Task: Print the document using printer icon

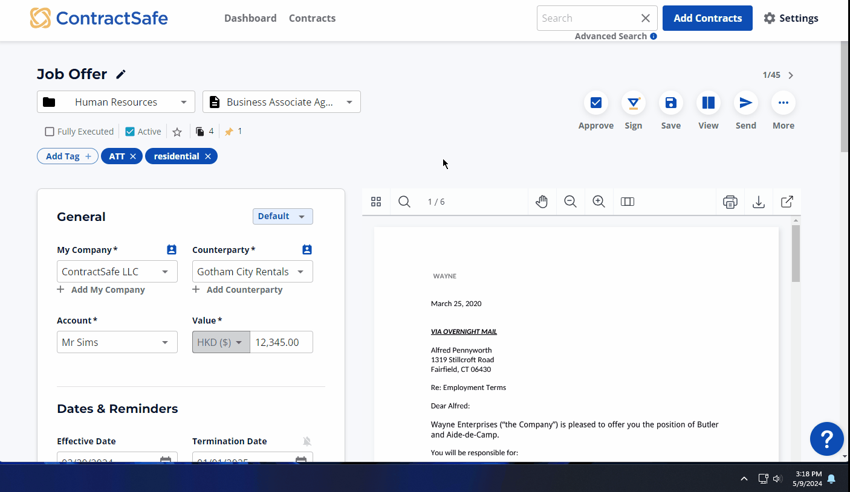Action: [x=730, y=202]
